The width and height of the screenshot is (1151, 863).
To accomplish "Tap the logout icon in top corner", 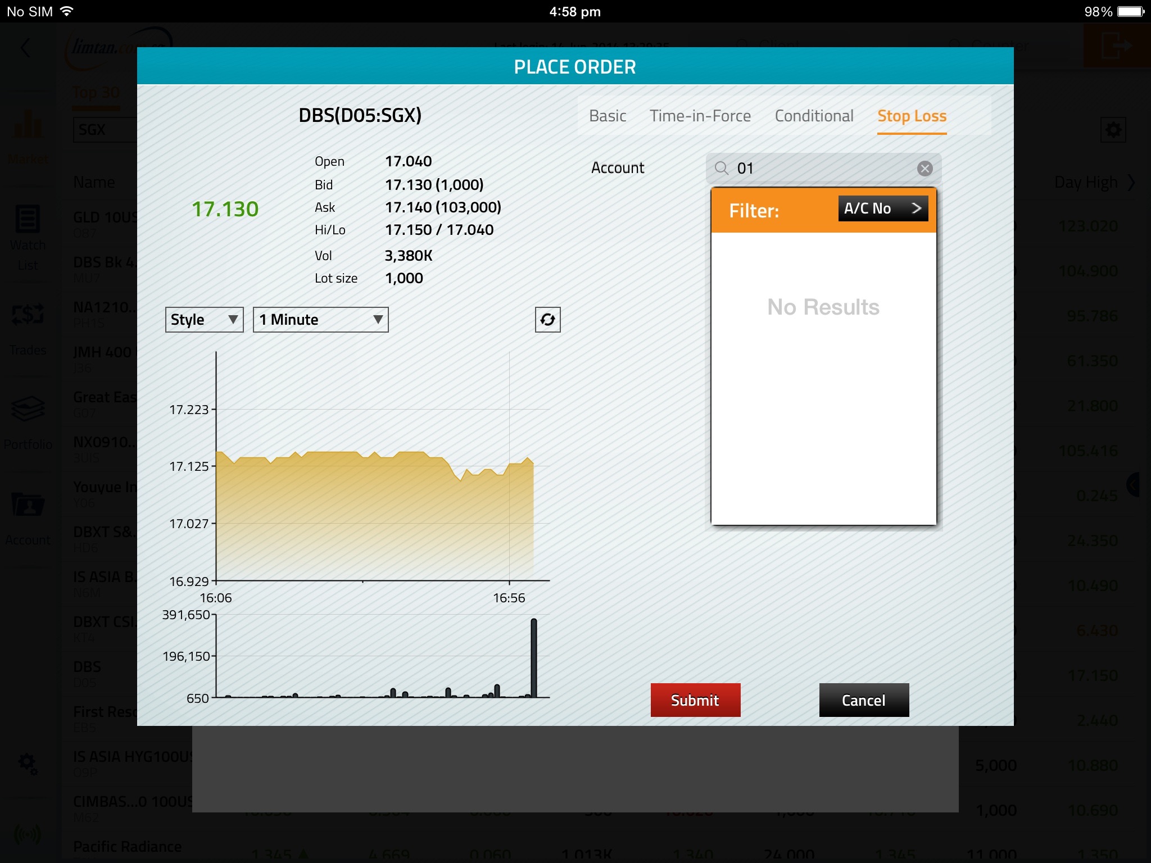I will pos(1116,46).
